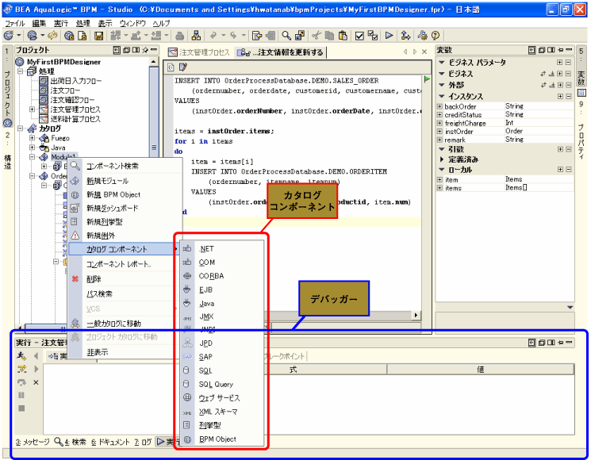Select EJB from catalog component submenu
The image size is (591, 460).
coord(221,289)
